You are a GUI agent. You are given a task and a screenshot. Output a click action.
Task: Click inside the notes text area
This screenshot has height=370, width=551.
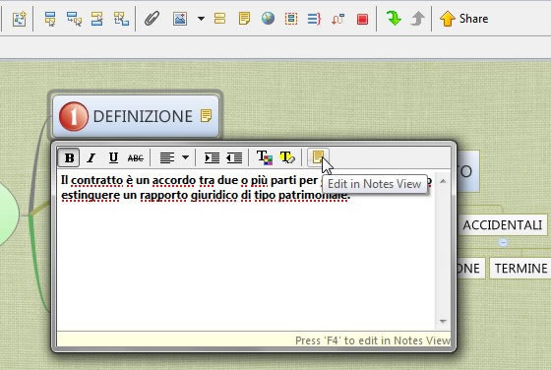pos(246,251)
